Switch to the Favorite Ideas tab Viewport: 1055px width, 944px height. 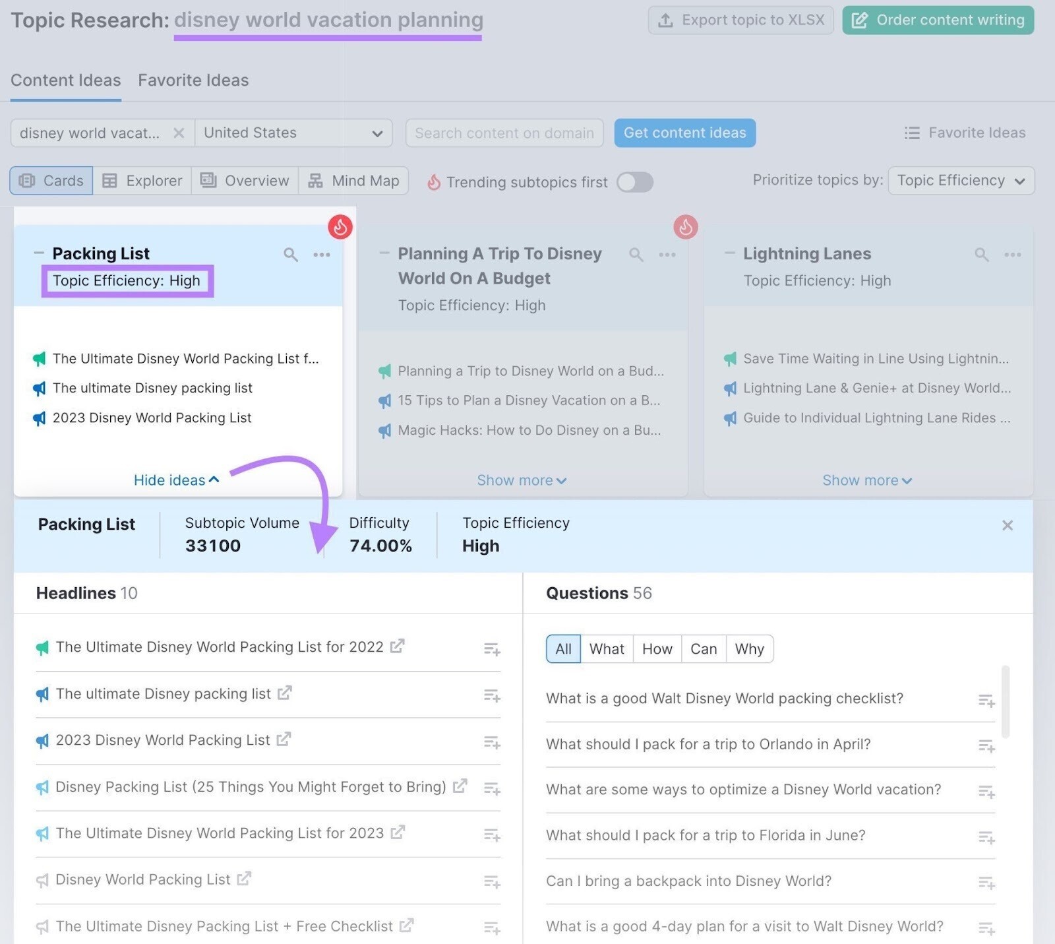pyautogui.click(x=193, y=80)
